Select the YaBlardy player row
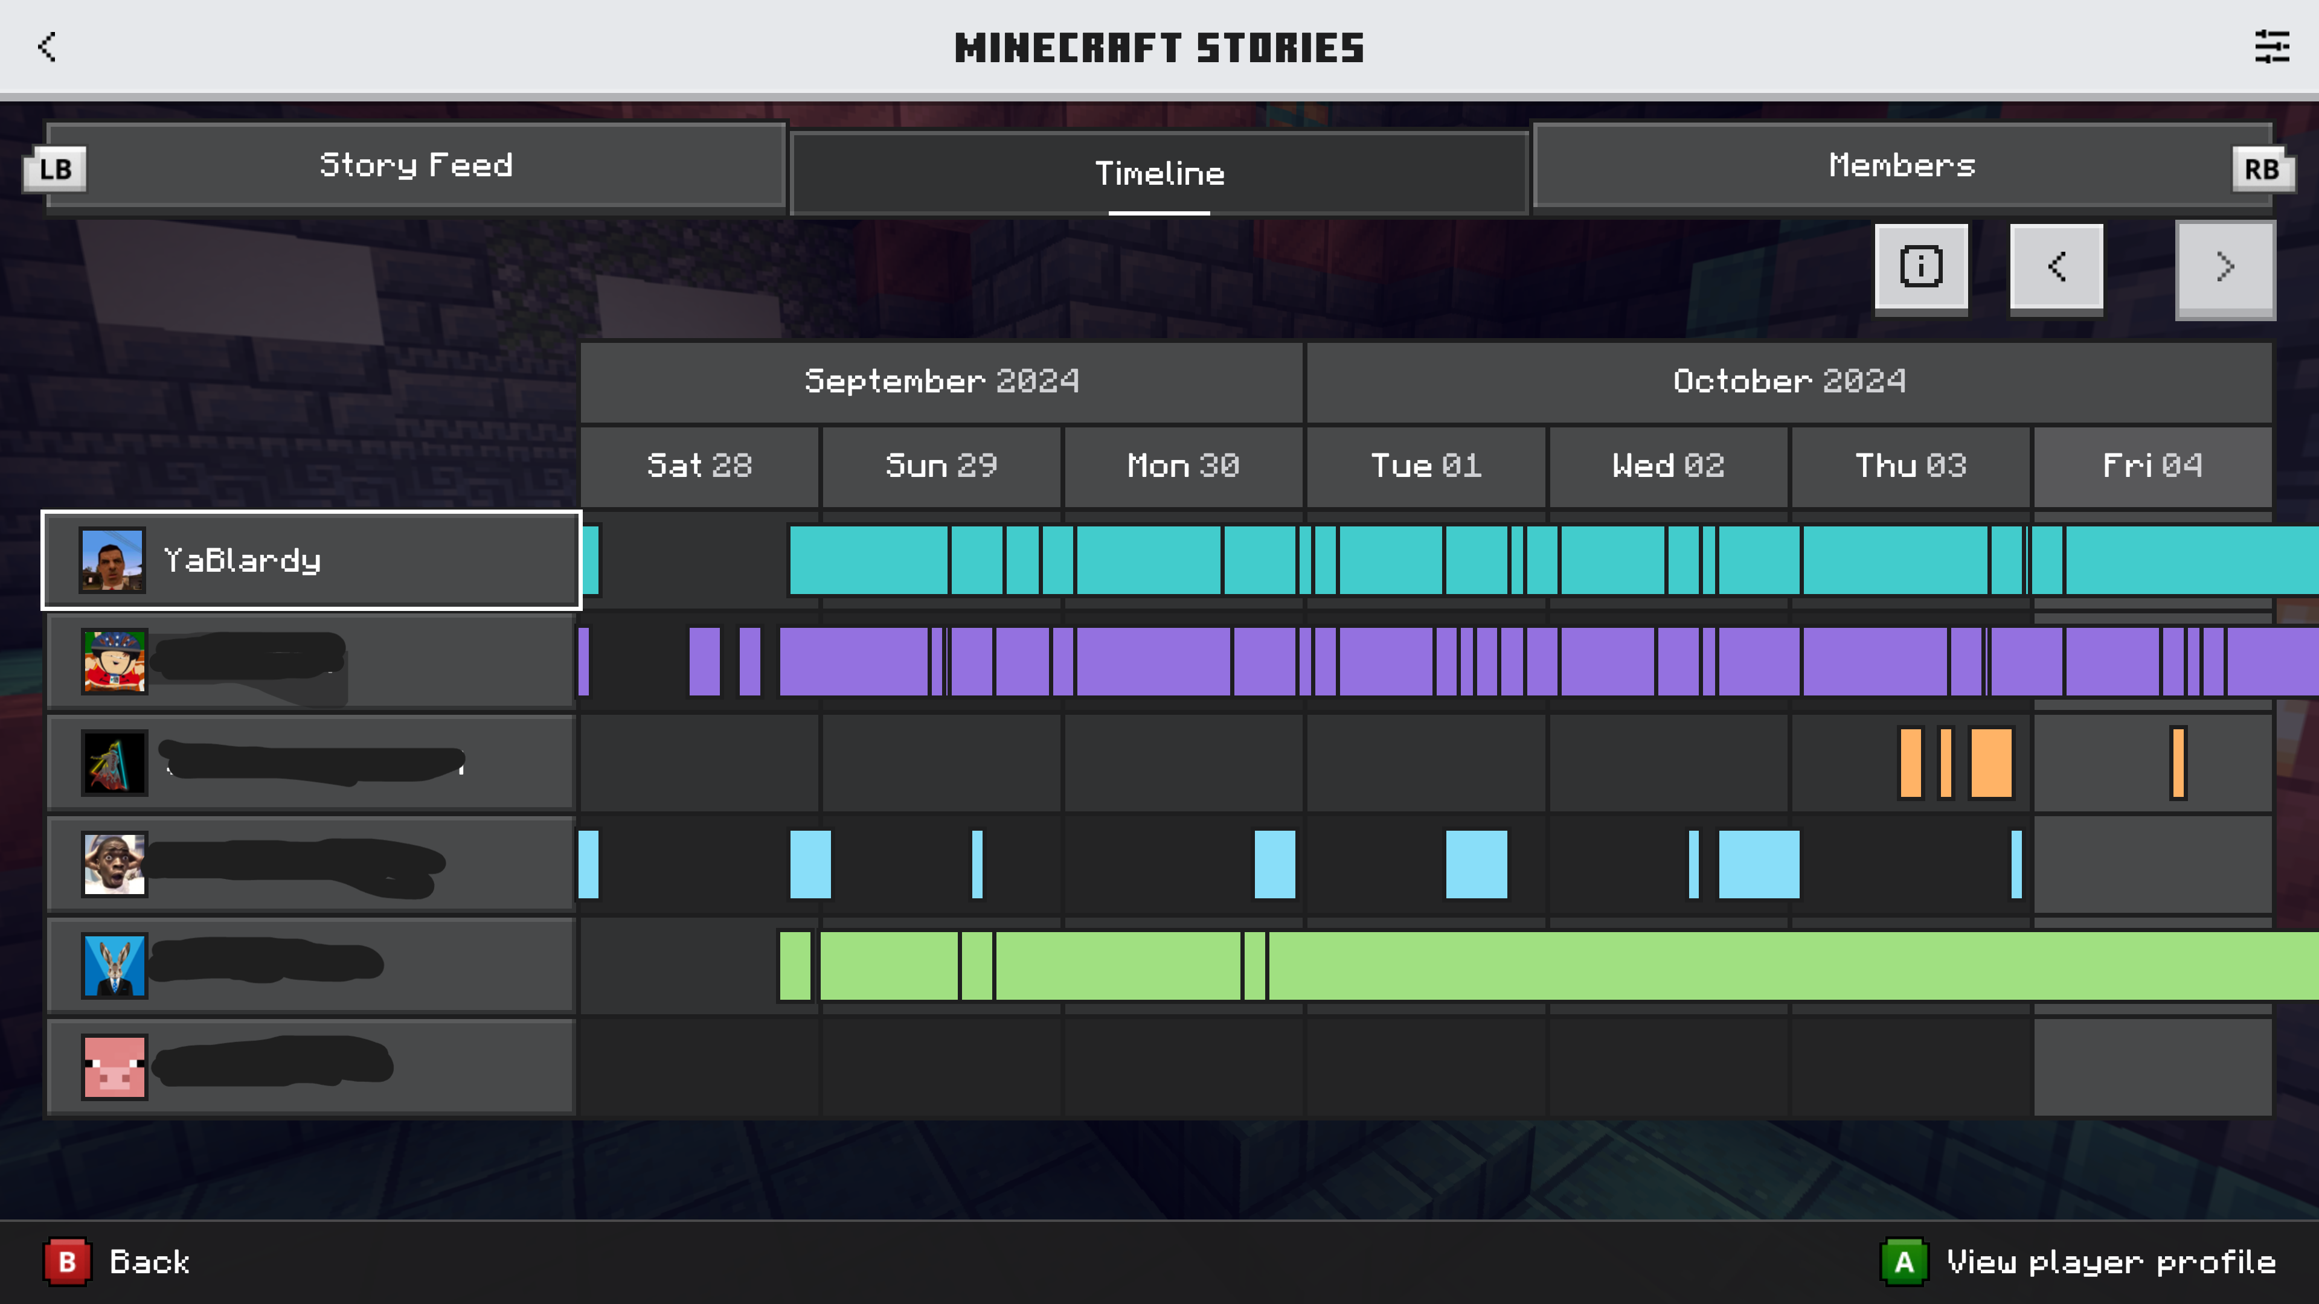The width and height of the screenshot is (2319, 1304). (312, 561)
